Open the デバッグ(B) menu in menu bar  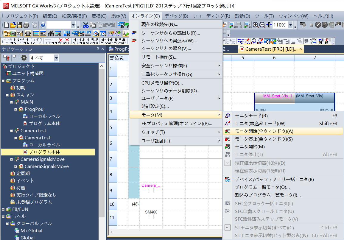coord(176,16)
